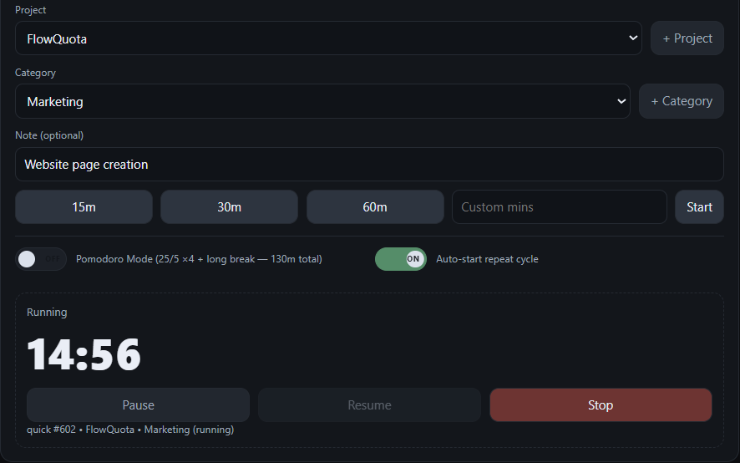Expand the Category dropdown showing Marketing
The height and width of the screenshot is (463, 740).
(x=322, y=101)
